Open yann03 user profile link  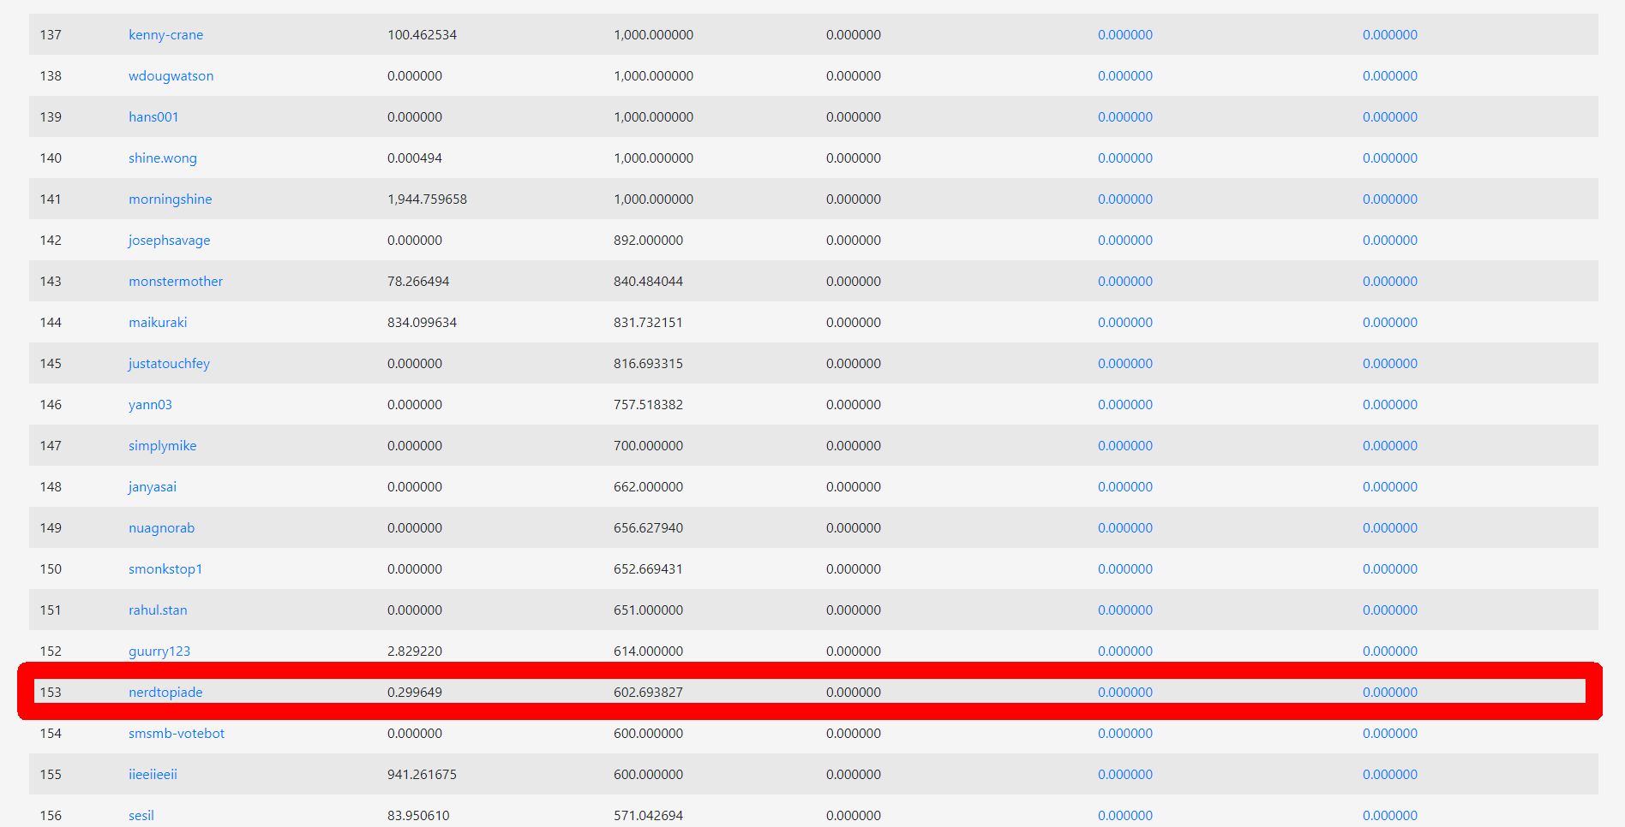pyautogui.click(x=150, y=405)
